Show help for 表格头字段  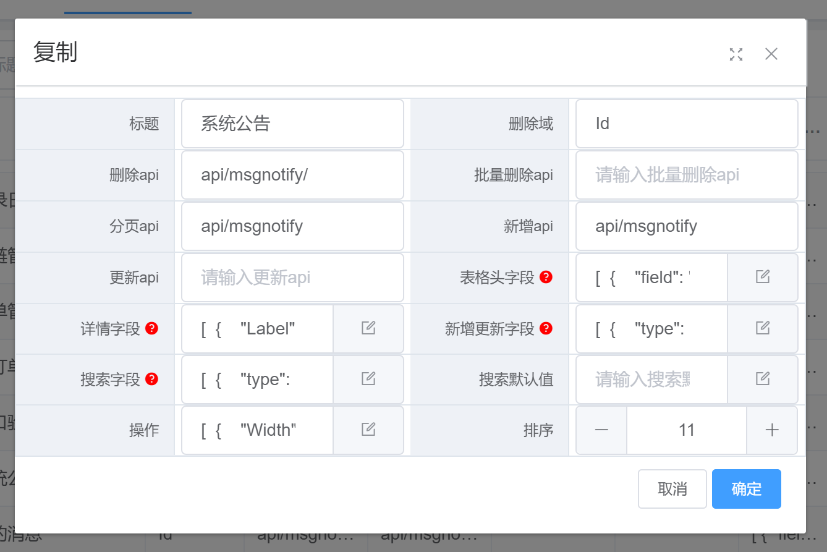546,277
